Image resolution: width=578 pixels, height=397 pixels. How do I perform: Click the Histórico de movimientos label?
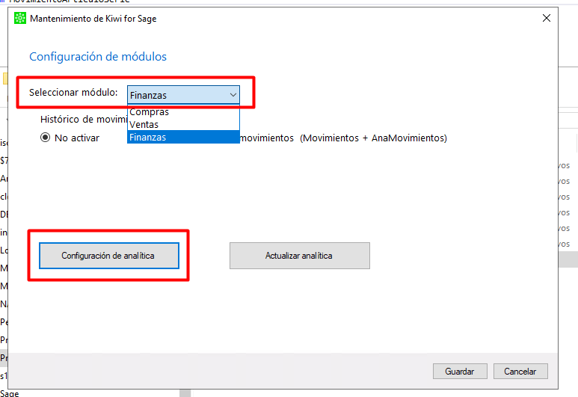(84, 119)
